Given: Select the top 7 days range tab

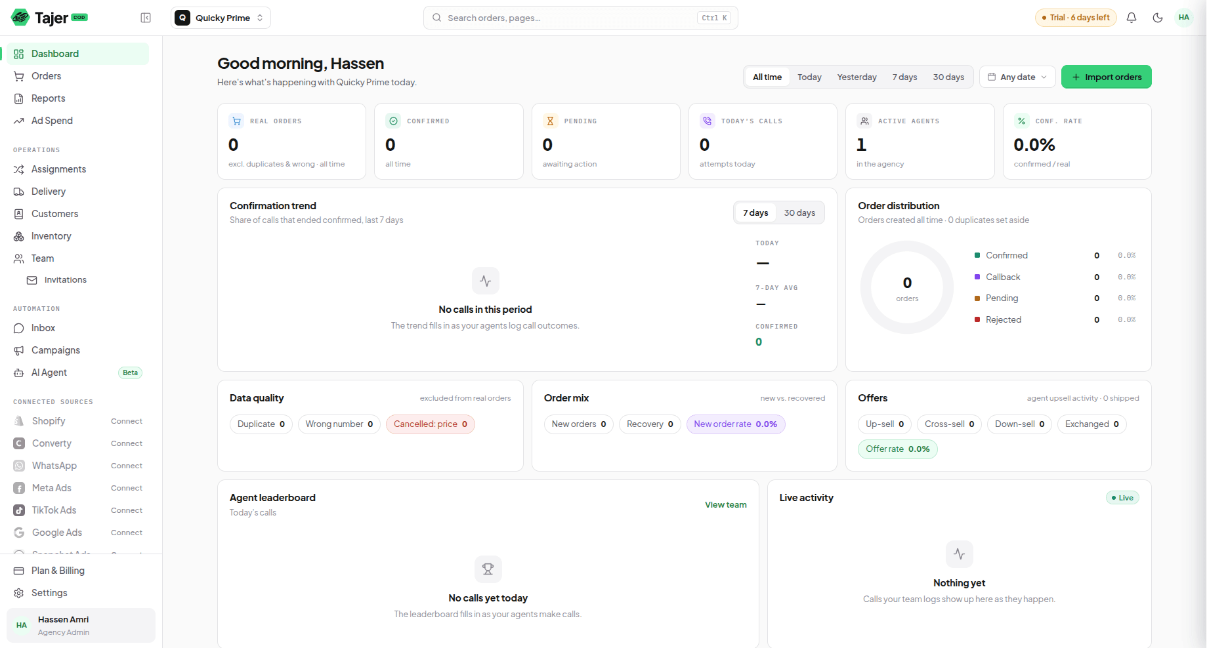Looking at the screenshot, I should coord(904,77).
